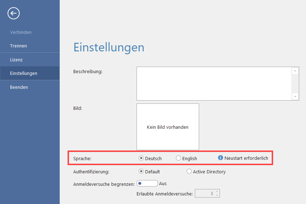Choose Default authentication
Image resolution: width=306 pixels, height=204 pixels.
point(141,172)
